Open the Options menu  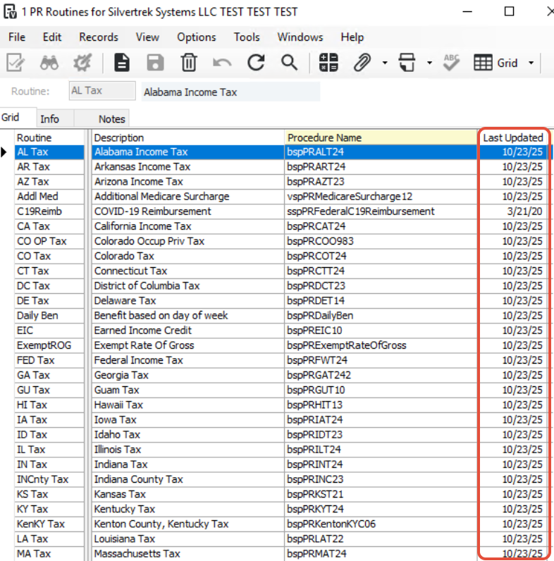(x=197, y=37)
